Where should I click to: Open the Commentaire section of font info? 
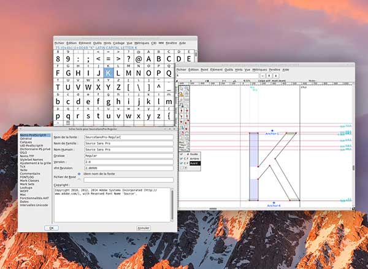tap(30, 174)
